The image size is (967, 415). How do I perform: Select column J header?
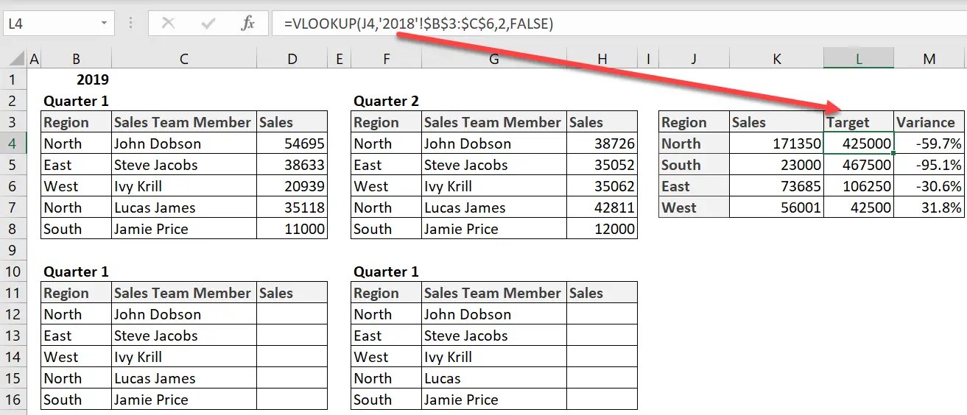(x=694, y=59)
